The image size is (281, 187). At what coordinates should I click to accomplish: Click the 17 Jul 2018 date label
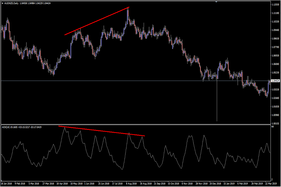(x=117, y=184)
